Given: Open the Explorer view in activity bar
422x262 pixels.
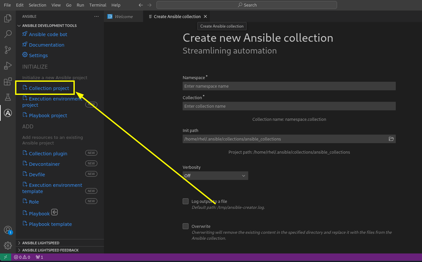Looking at the screenshot, I should point(8,18).
